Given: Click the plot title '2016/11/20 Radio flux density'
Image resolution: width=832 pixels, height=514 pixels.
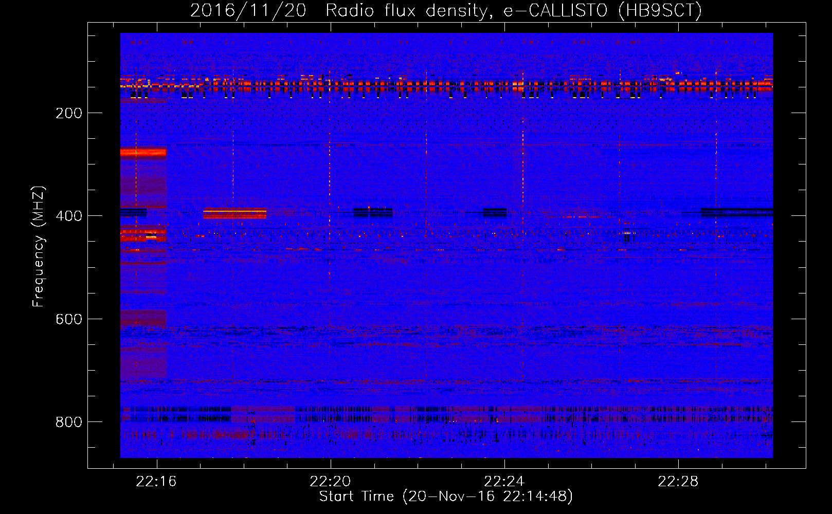Looking at the screenshot, I should click(x=446, y=10).
